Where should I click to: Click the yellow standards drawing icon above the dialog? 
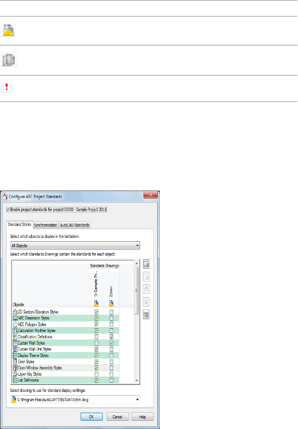(8, 30)
